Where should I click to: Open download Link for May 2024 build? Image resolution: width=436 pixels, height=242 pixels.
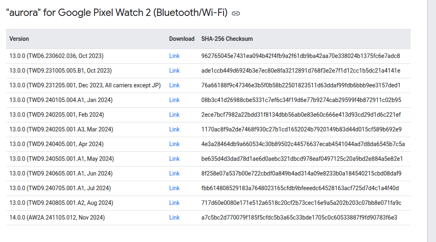click(174, 159)
